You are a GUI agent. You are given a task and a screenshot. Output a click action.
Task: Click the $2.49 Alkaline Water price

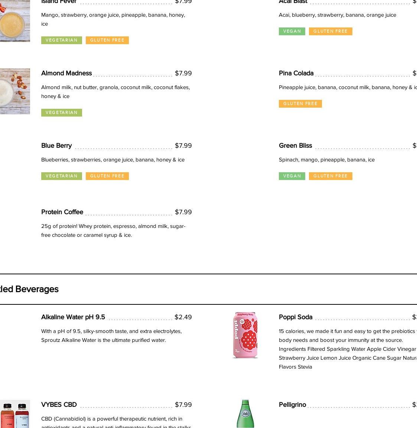[183, 317]
